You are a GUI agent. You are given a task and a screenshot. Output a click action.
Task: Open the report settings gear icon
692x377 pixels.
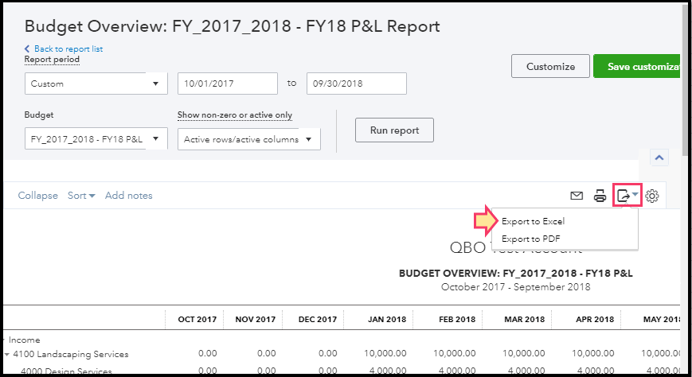pos(652,196)
